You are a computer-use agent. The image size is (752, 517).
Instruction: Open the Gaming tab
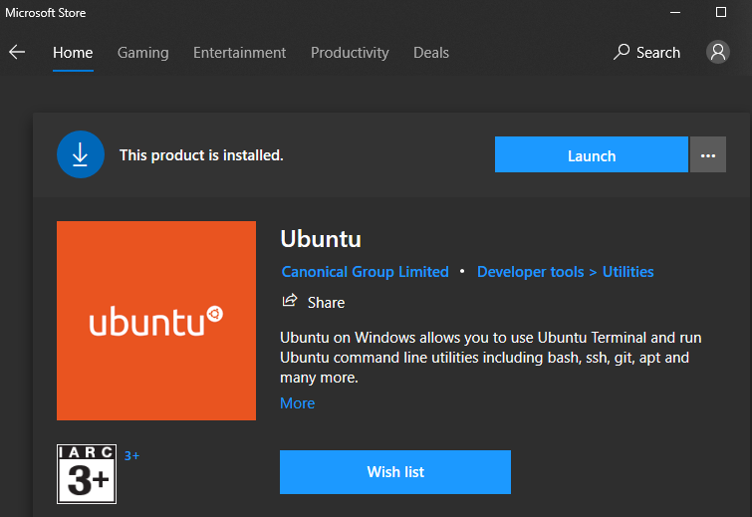coord(142,52)
